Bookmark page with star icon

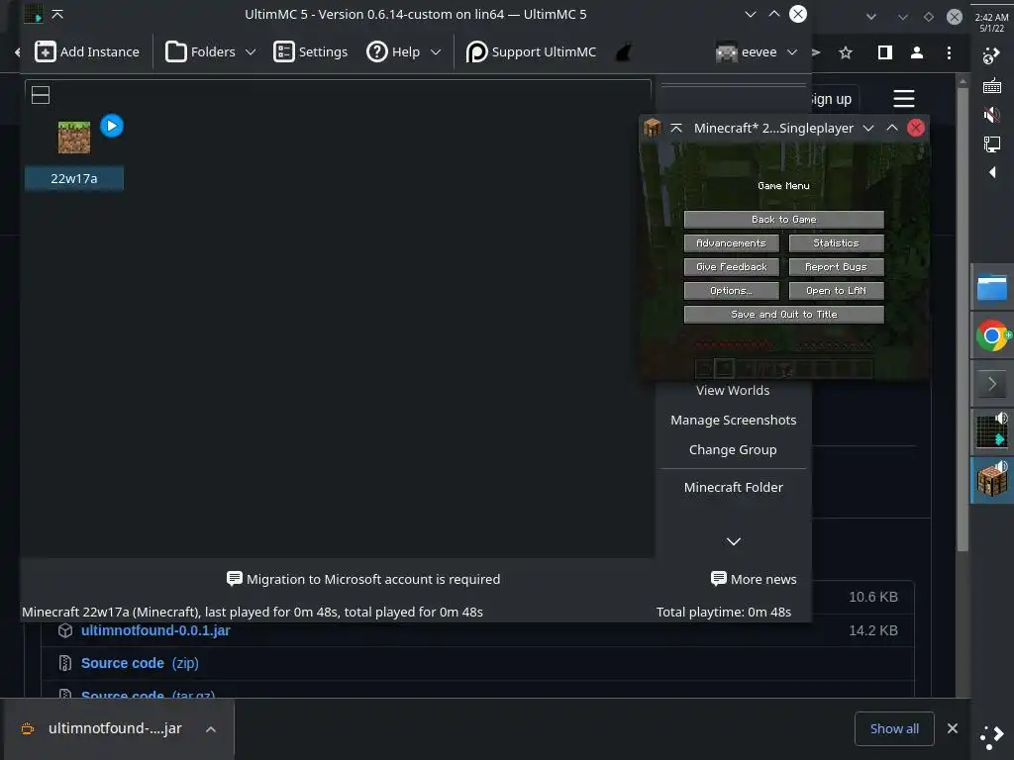click(x=846, y=52)
